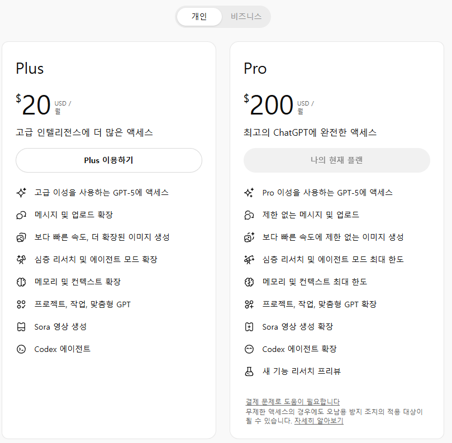The height and width of the screenshot is (443, 452).
Task: Click the Pro plan Codex agent icon
Action: [x=249, y=349]
